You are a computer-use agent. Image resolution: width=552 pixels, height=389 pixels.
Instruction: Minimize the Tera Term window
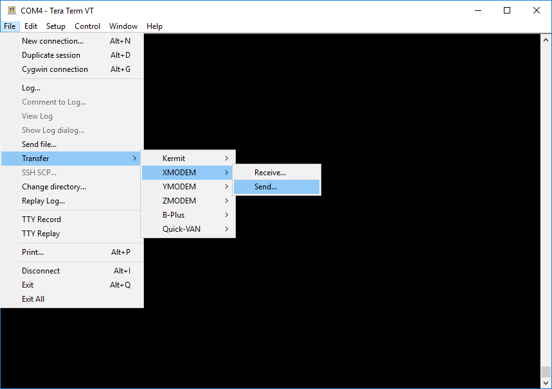coord(477,10)
